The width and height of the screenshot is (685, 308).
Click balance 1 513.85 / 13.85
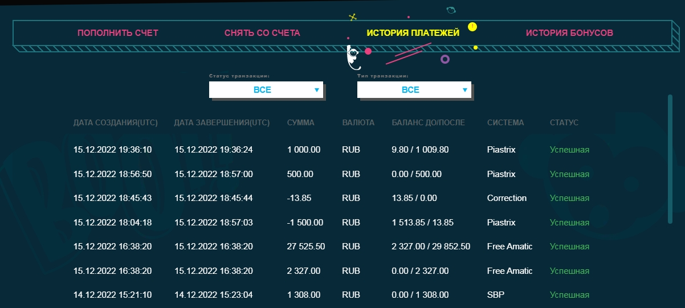[x=423, y=223]
